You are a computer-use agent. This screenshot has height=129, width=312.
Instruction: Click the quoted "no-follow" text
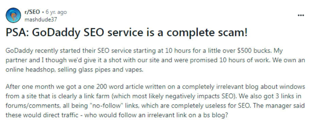point(107,106)
